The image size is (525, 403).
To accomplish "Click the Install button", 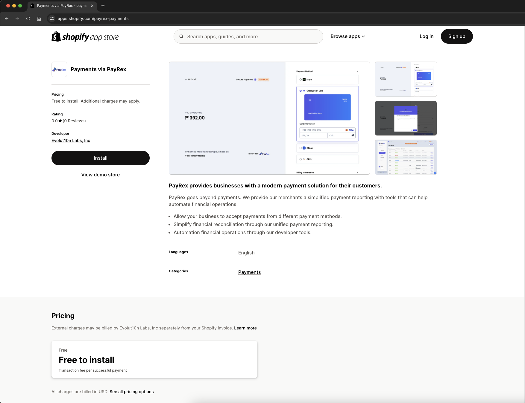I will [100, 158].
